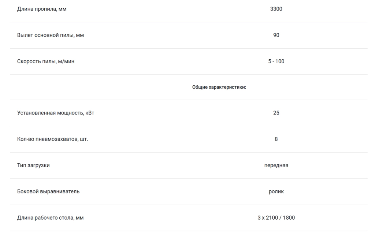Click the 'Длина рабочего стола, мм' label
This screenshot has height=235, width=375.
coord(50,218)
